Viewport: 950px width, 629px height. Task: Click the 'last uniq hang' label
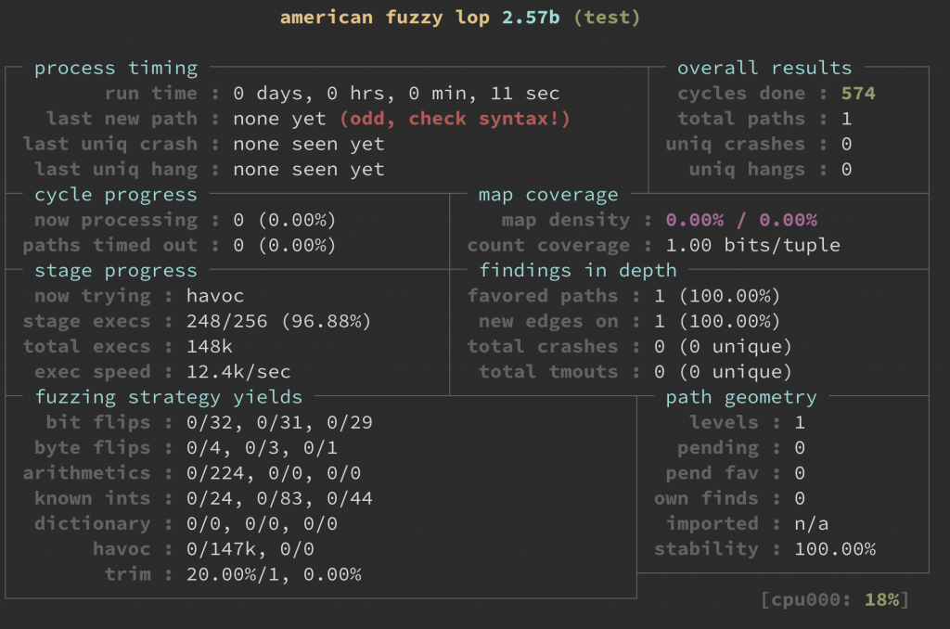[116, 170]
